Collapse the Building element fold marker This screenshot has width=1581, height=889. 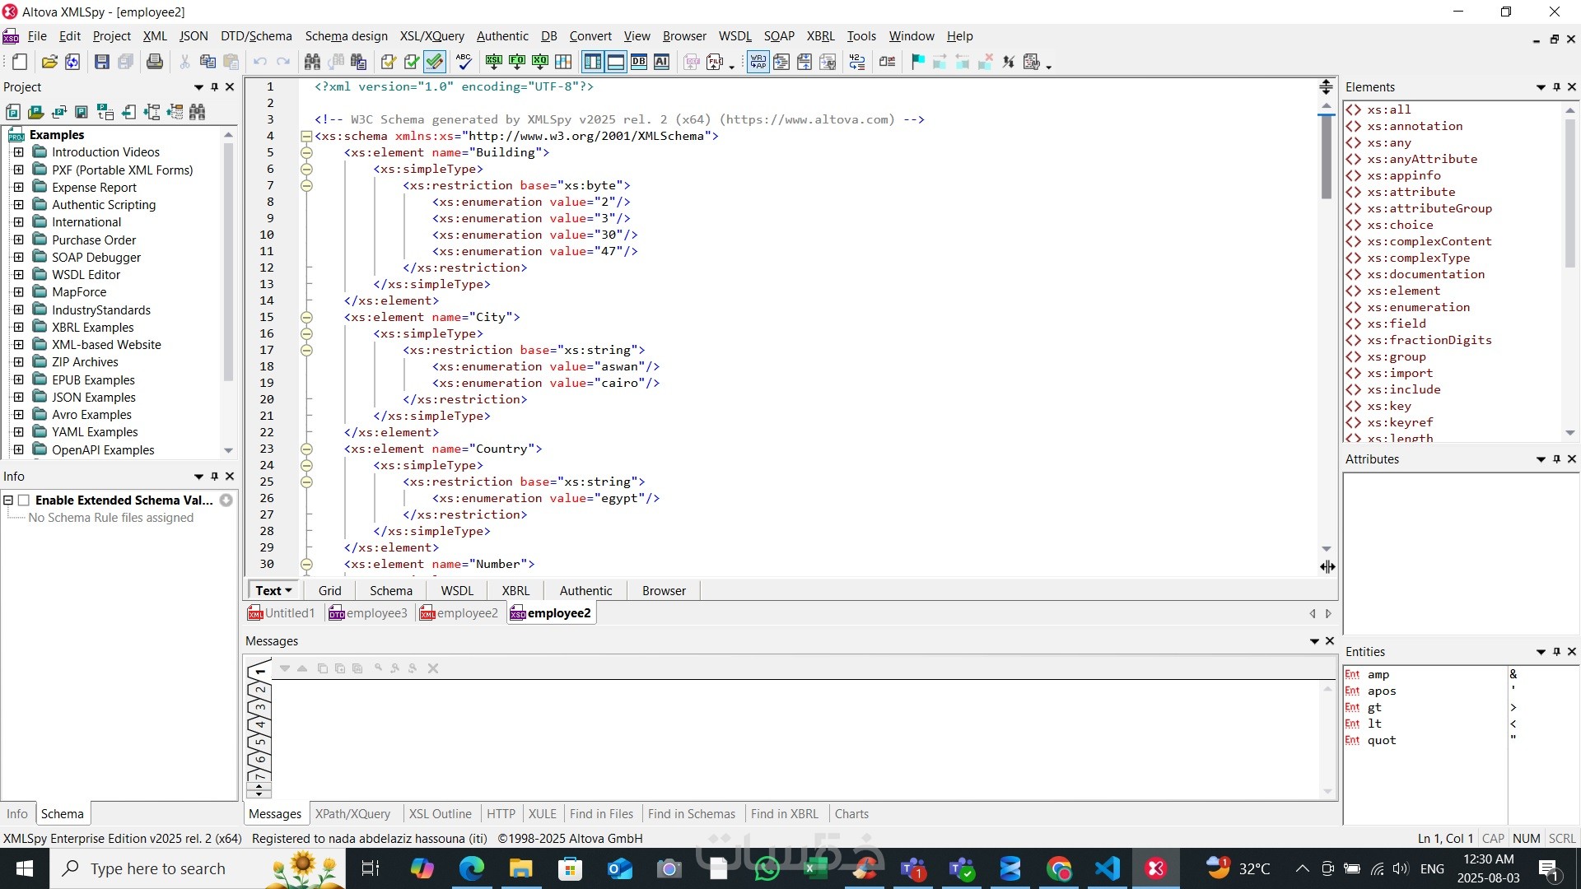(306, 152)
